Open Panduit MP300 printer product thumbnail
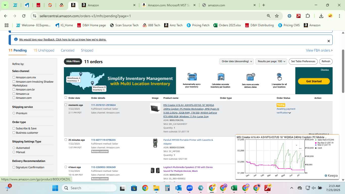The width and height of the screenshot is (345, 194). [x=155, y=143]
